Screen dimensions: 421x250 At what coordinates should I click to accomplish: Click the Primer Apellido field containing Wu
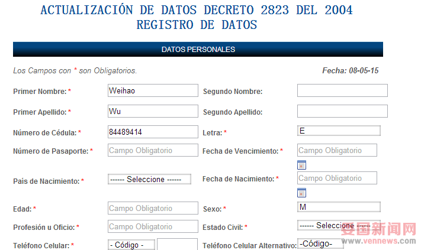coord(153,111)
